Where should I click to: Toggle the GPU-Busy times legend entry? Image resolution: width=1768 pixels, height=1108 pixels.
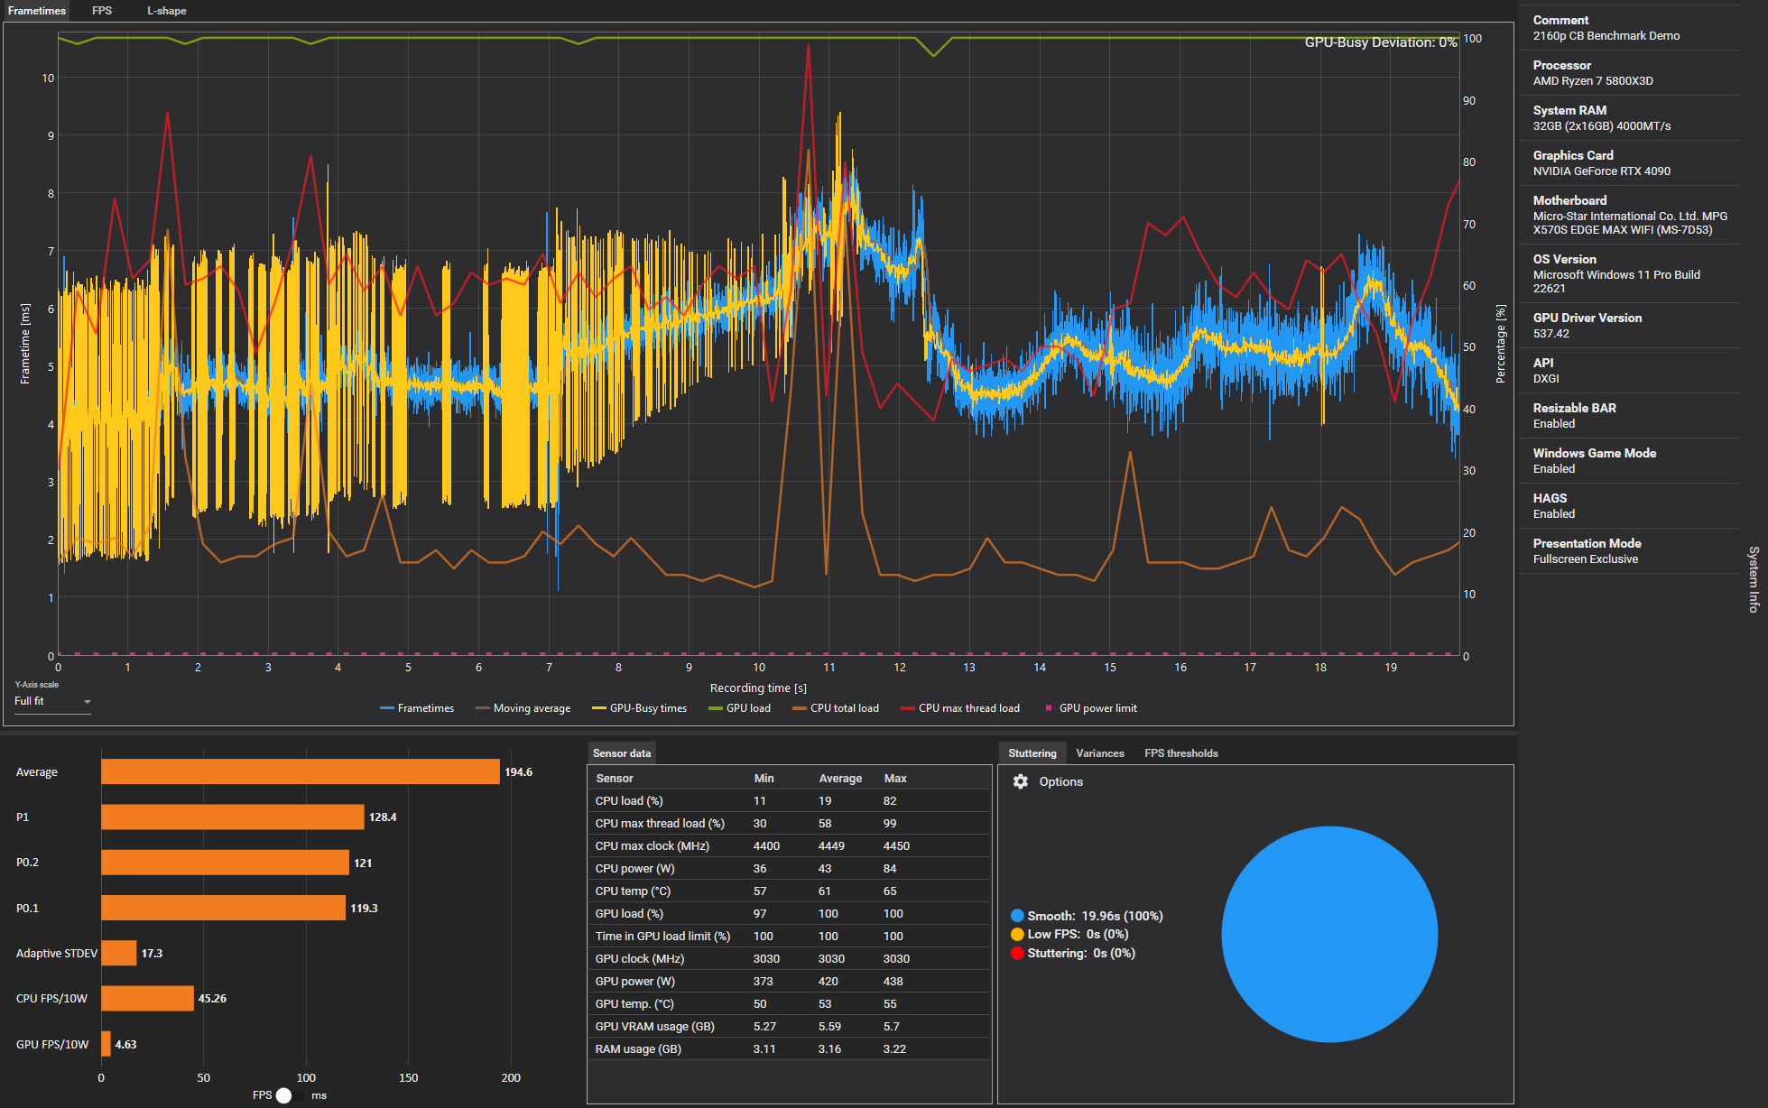(x=639, y=708)
